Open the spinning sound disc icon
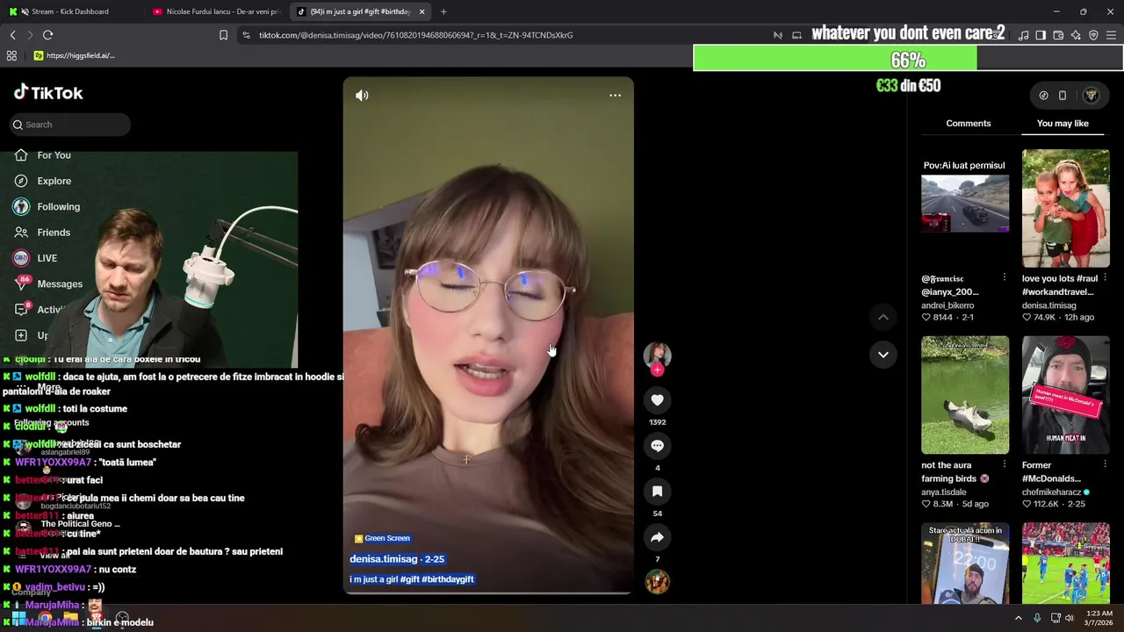This screenshot has height=632, width=1124. click(657, 582)
